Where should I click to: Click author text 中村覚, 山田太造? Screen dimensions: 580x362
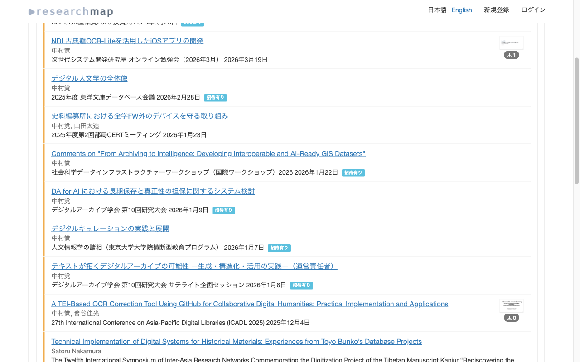point(75,125)
